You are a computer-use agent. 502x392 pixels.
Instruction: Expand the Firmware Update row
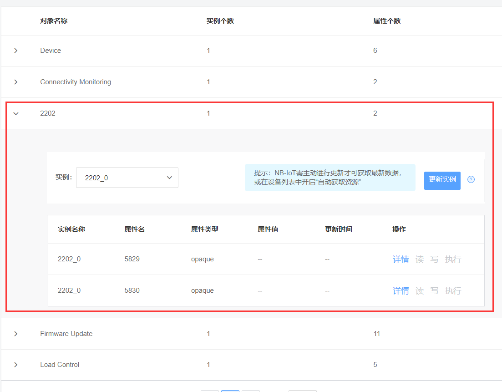16,334
